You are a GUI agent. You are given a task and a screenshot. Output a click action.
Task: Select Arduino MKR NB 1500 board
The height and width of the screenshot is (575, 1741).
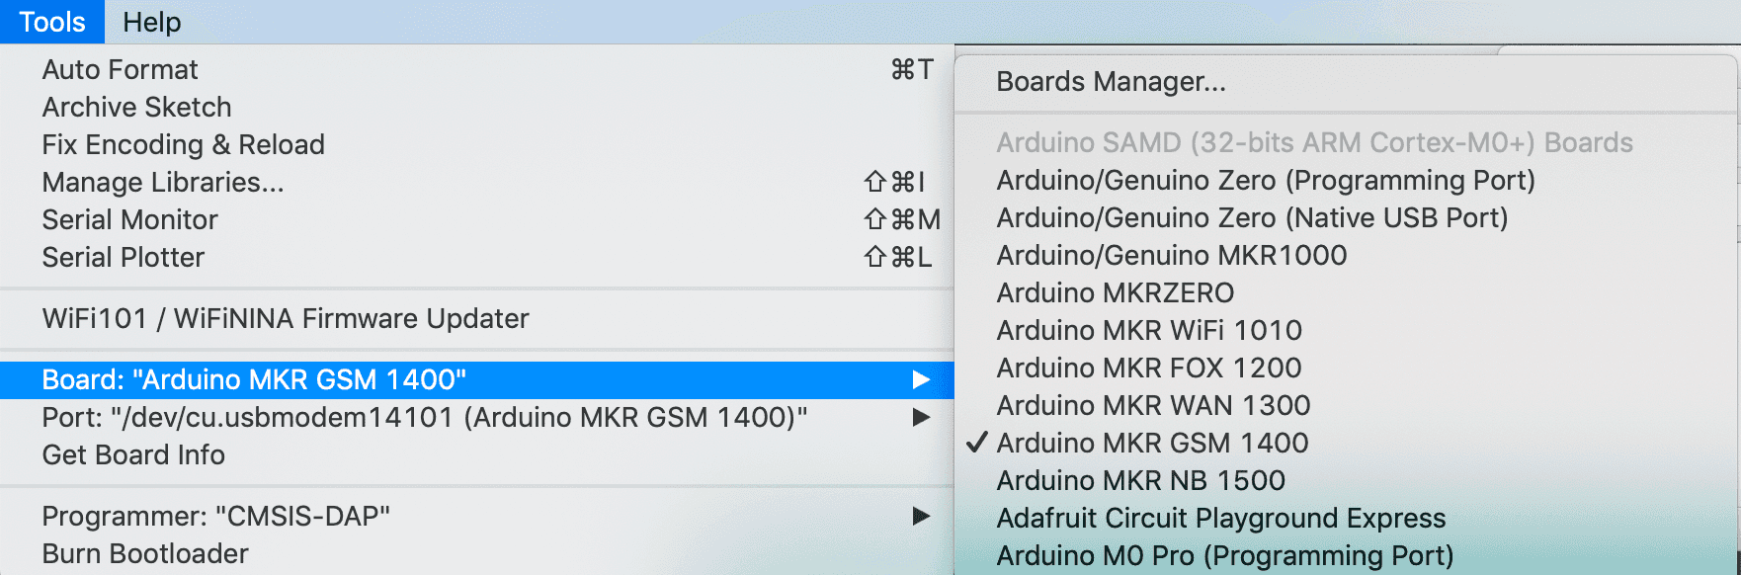point(1140,480)
